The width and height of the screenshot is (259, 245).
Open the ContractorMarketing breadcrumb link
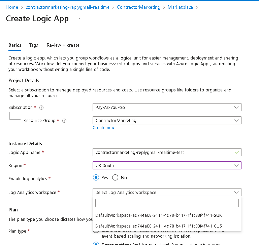pos(138,7)
